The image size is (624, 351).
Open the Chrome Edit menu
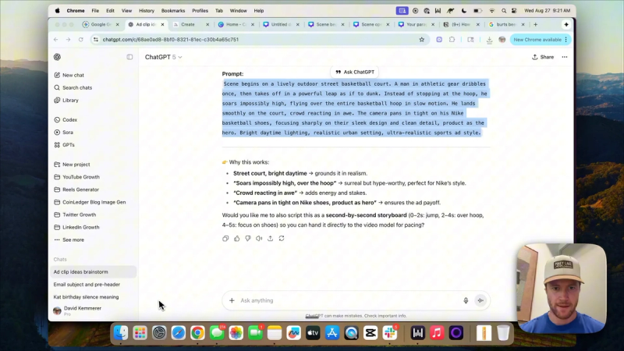110,11
